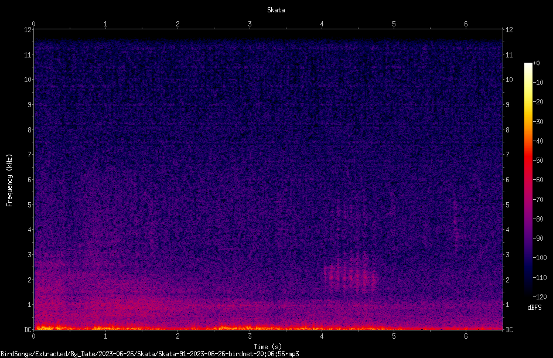Click the "1" tick label on the bottom time axis
This screenshot has width=553, height=358.
pyautogui.click(x=105, y=336)
